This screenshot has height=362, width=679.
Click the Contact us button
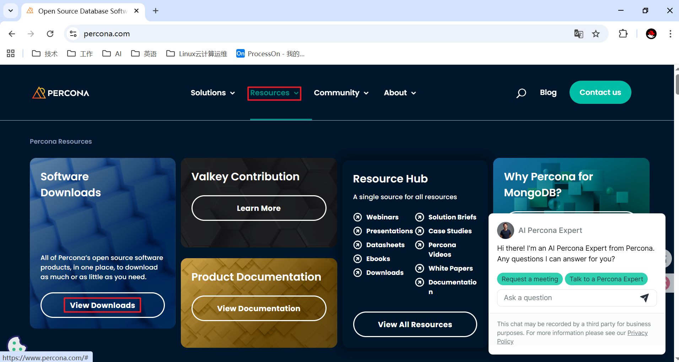600,92
